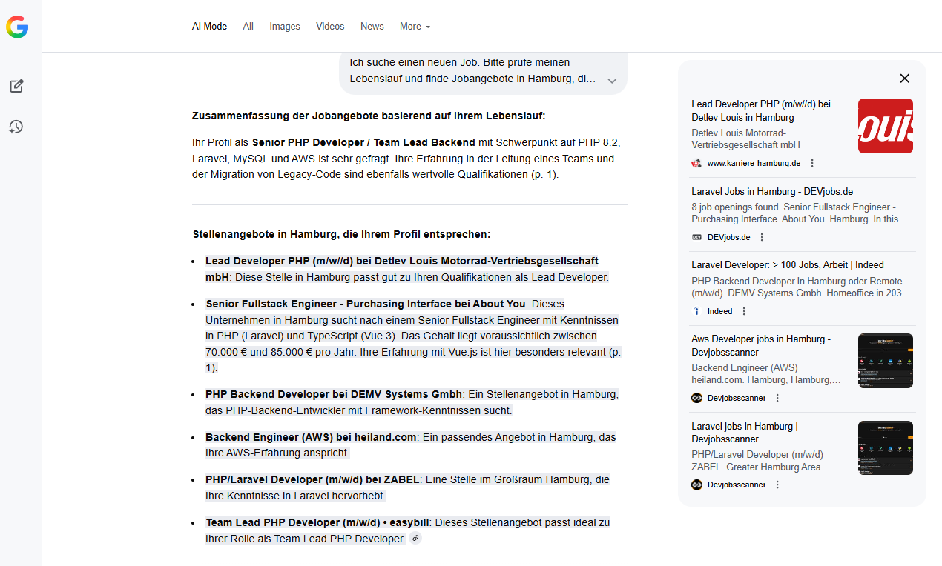
Task: Click link icon after easybill listing
Action: pos(415,539)
